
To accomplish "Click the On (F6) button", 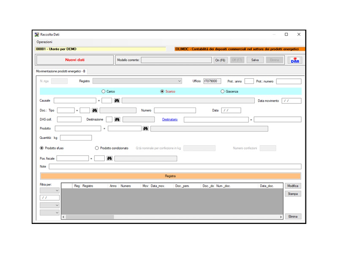I will click(x=220, y=60).
